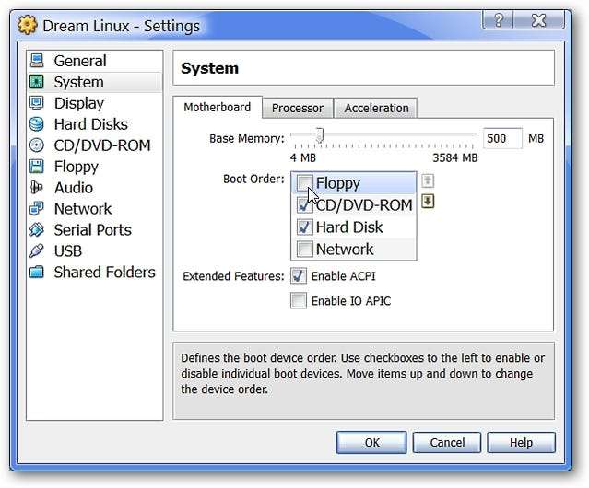Select Network in the settings sidebar
Screen dimensions: 589x488
tap(95, 209)
